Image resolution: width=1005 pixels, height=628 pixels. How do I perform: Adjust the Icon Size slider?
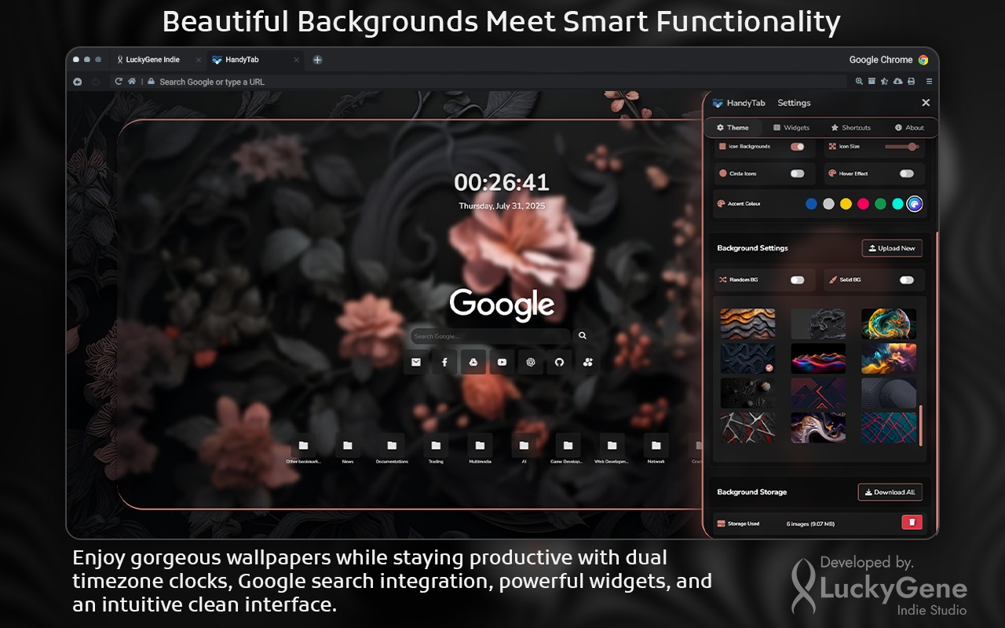coord(901,147)
